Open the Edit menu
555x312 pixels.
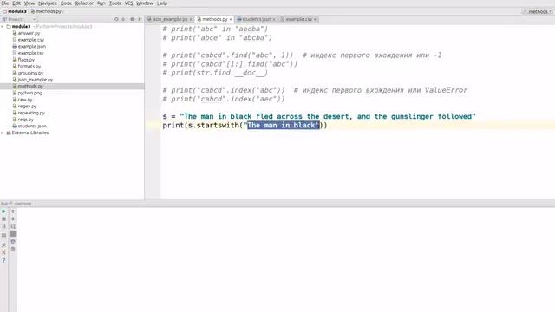pyautogui.click(x=16, y=3)
